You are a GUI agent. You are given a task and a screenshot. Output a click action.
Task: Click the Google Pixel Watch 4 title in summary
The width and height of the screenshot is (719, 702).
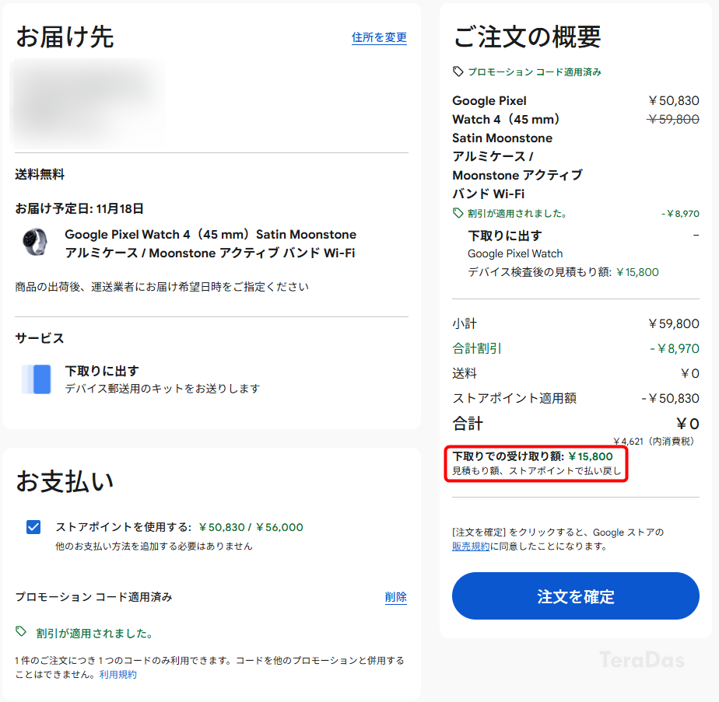pyautogui.click(x=517, y=147)
